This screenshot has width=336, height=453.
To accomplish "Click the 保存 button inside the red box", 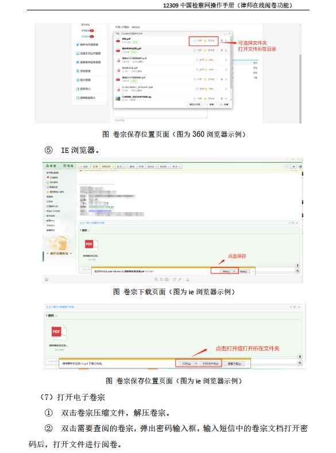I will point(226,271).
